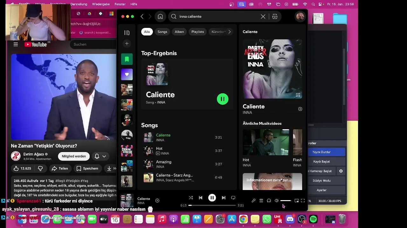Open Spotlight search in the menu bar
Screen dimensions: 407x228
pos(313,4)
